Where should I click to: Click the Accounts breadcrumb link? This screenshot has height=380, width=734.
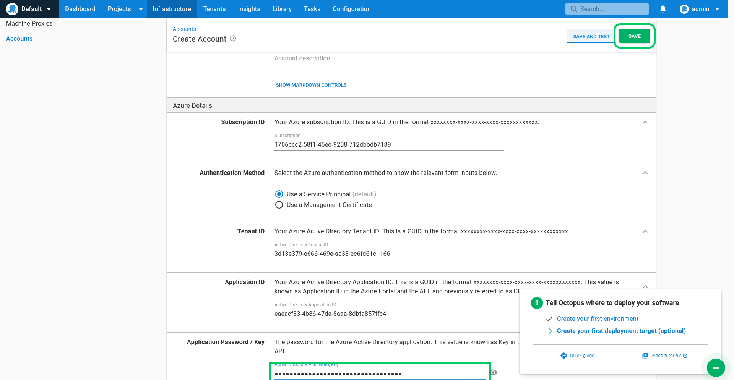coord(184,29)
